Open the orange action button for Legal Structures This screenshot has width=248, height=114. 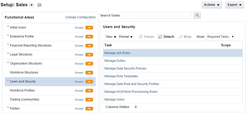89,55
